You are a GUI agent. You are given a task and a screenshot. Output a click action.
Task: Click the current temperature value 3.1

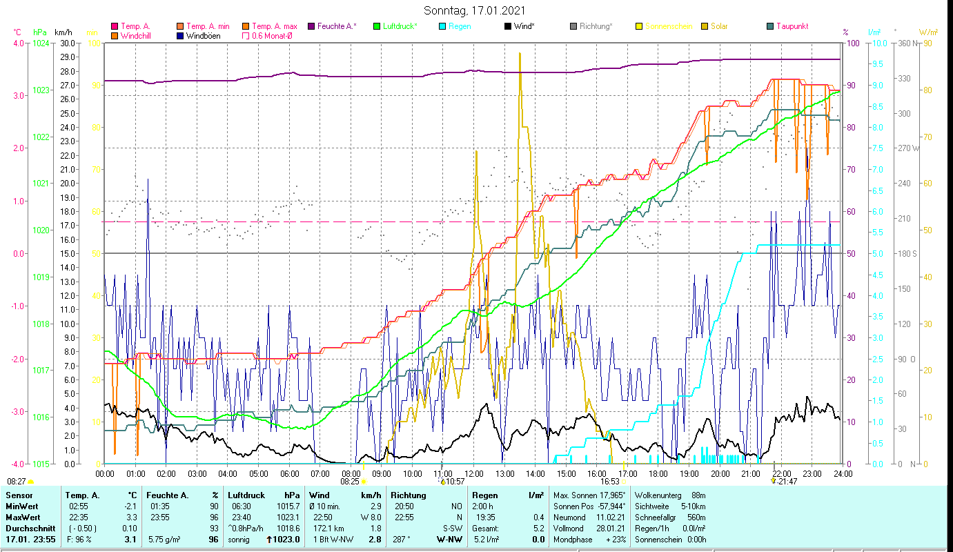point(130,540)
